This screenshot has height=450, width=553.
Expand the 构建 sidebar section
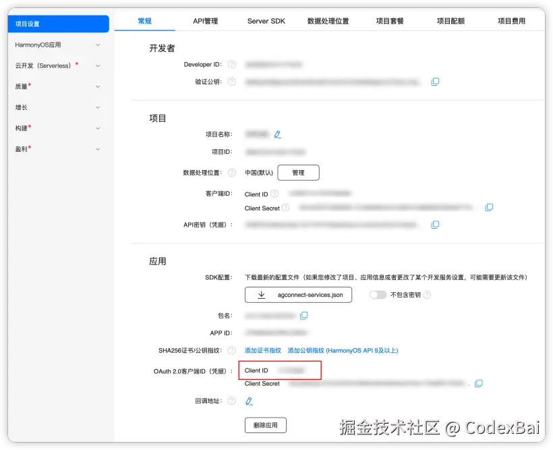[58, 128]
